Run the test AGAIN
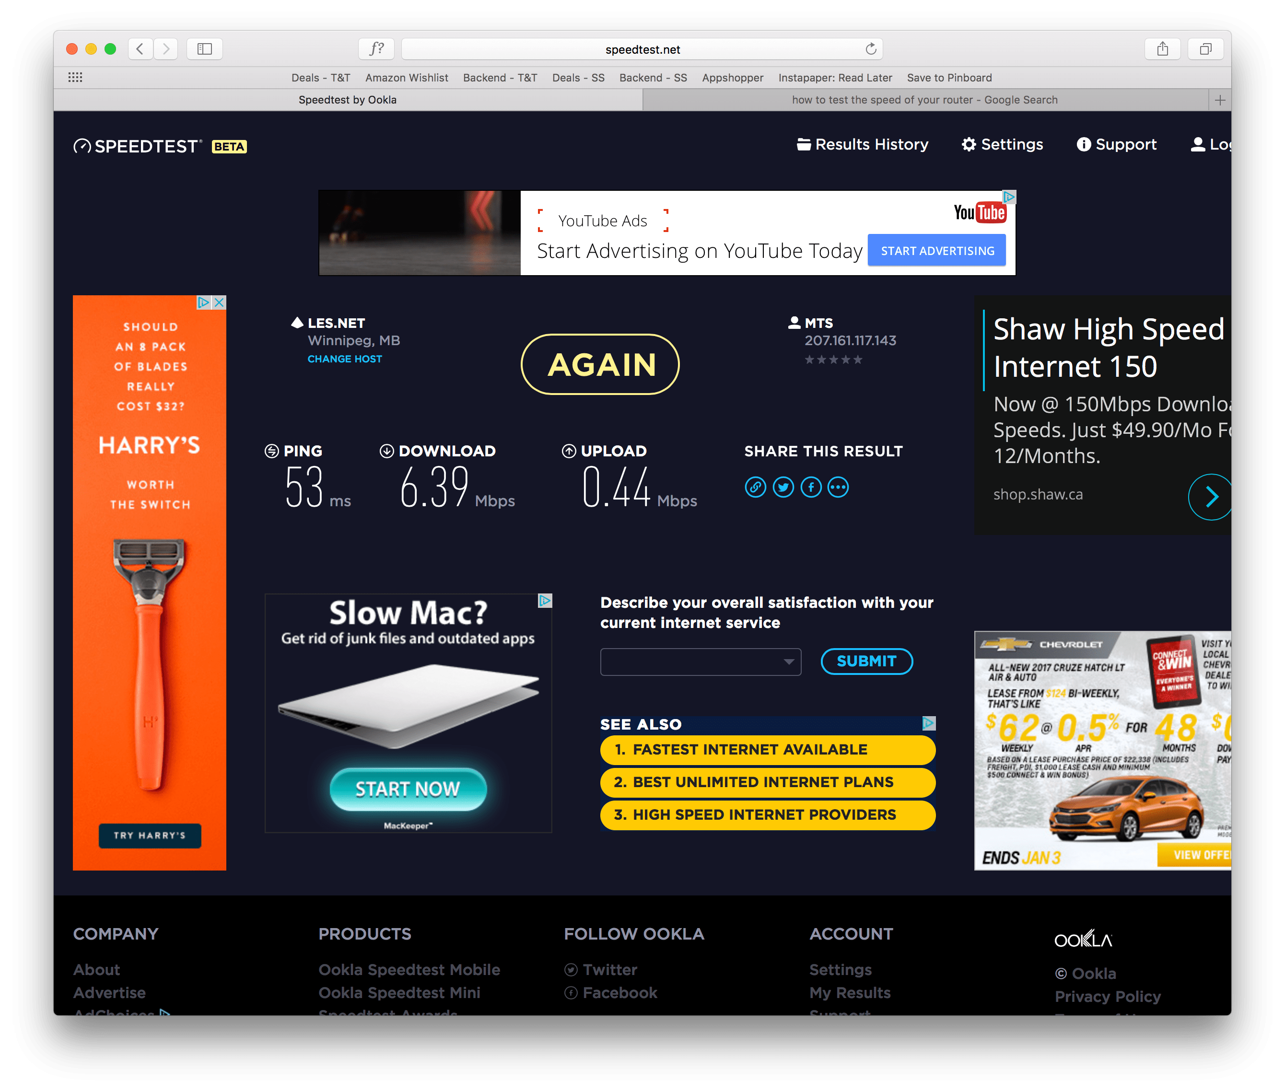1285x1092 pixels. pos(600,364)
